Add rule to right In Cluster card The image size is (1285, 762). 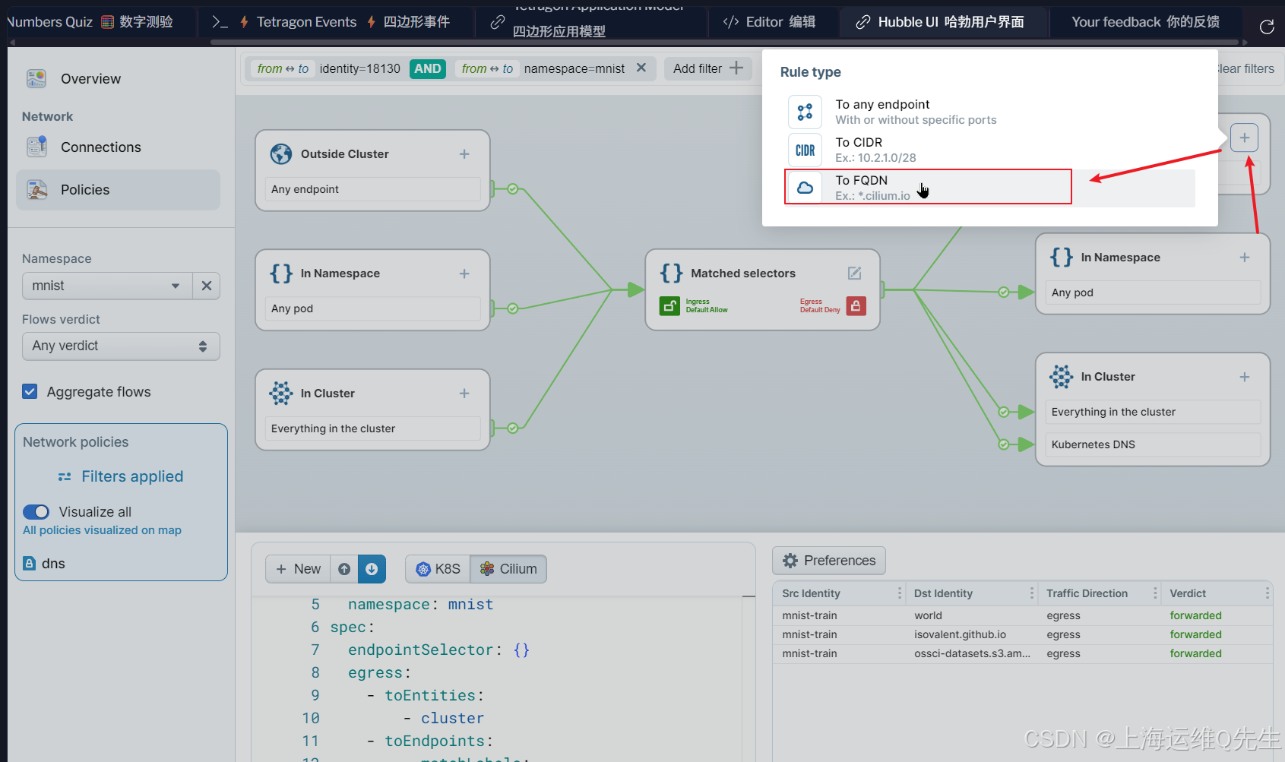coord(1245,377)
